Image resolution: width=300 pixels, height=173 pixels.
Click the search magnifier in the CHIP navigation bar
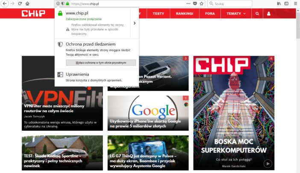[257, 14]
